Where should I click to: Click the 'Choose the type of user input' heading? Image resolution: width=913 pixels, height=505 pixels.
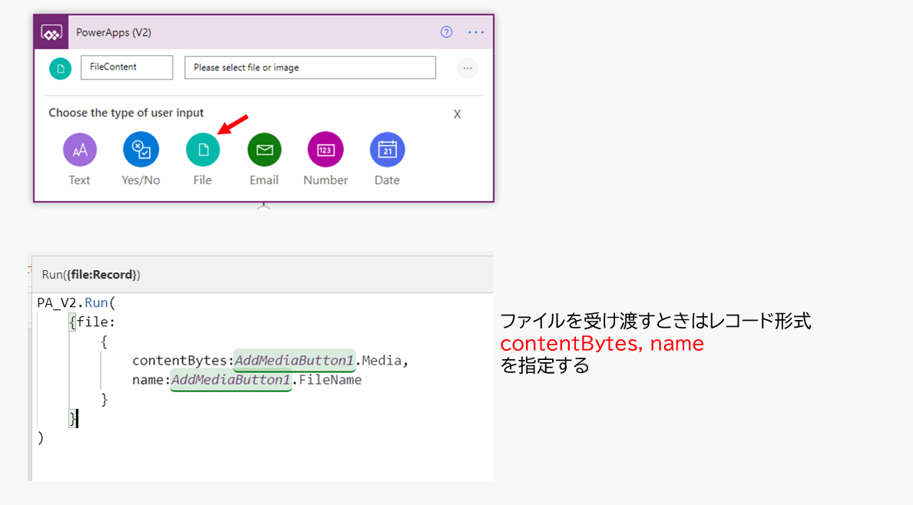[x=126, y=113]
